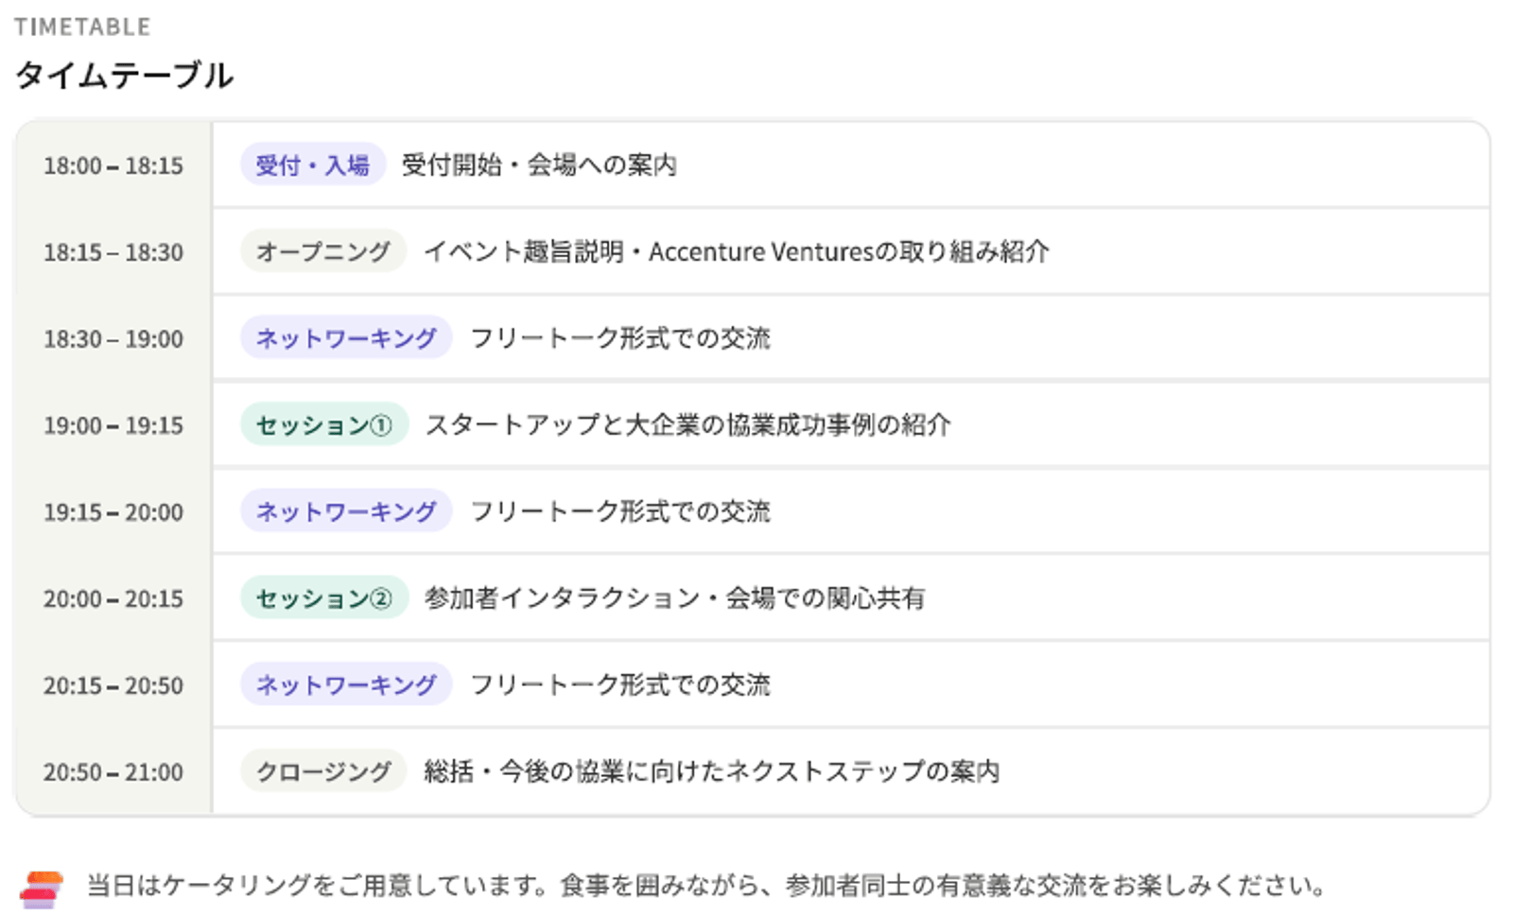Click the オープニング tag pill

pos(322,251)
